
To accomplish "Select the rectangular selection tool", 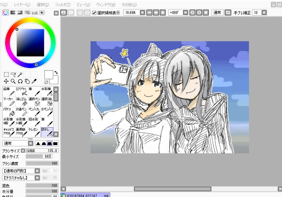I will tap(6, 74).
